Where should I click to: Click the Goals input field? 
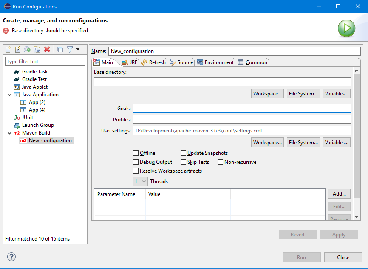(x=242, y=109)
